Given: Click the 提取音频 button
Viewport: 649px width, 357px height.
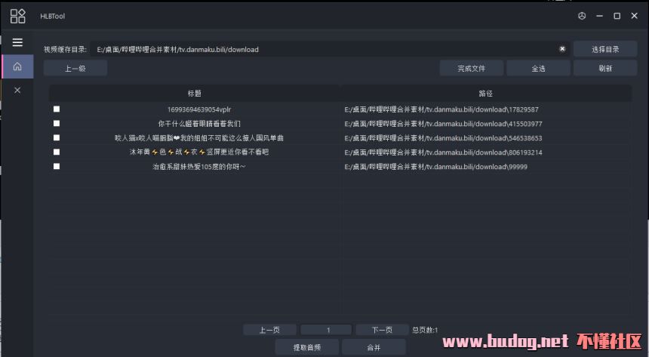Looking at the screenshot, I should [307, 347].
